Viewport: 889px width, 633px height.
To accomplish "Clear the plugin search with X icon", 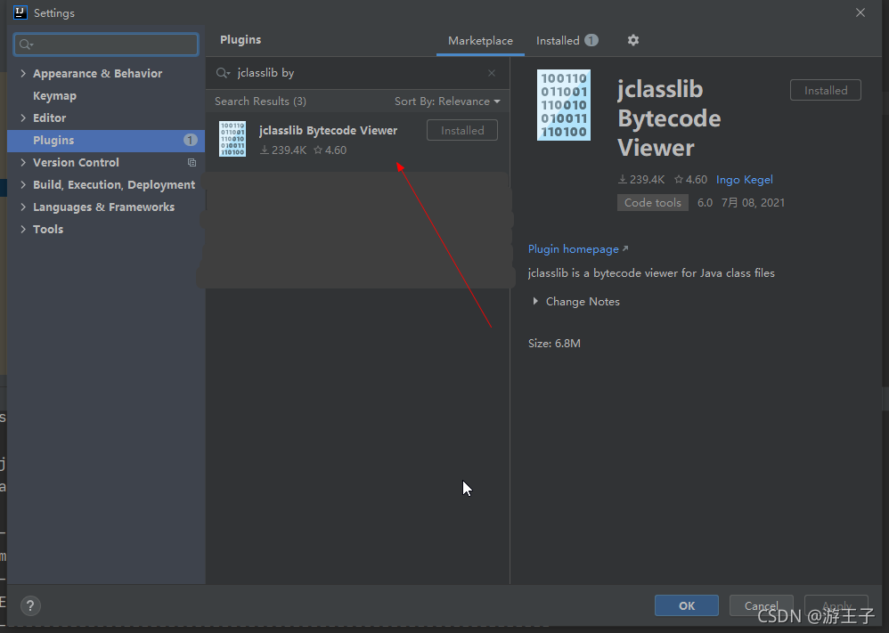I will tap(492, 73).
